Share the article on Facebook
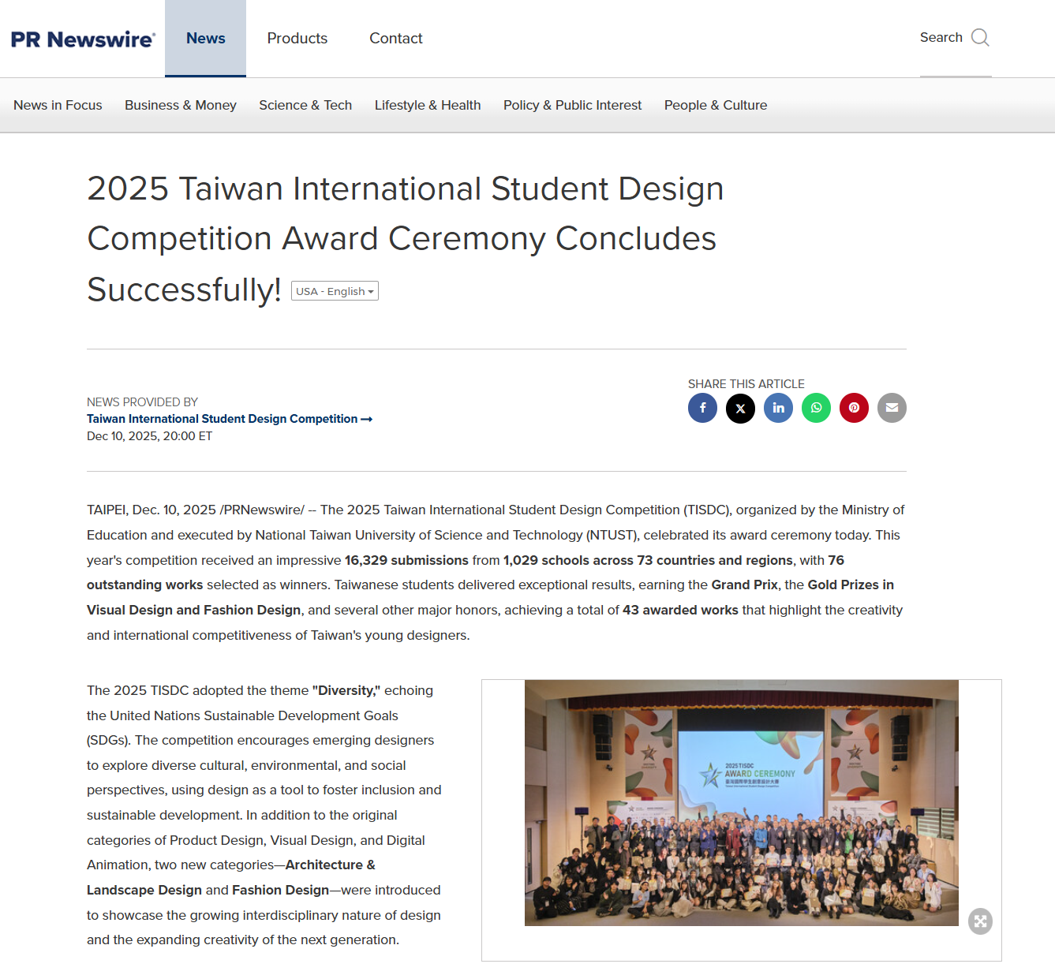Image resolution: width=1055 pixels, height=975 pixels. (702, 408)
